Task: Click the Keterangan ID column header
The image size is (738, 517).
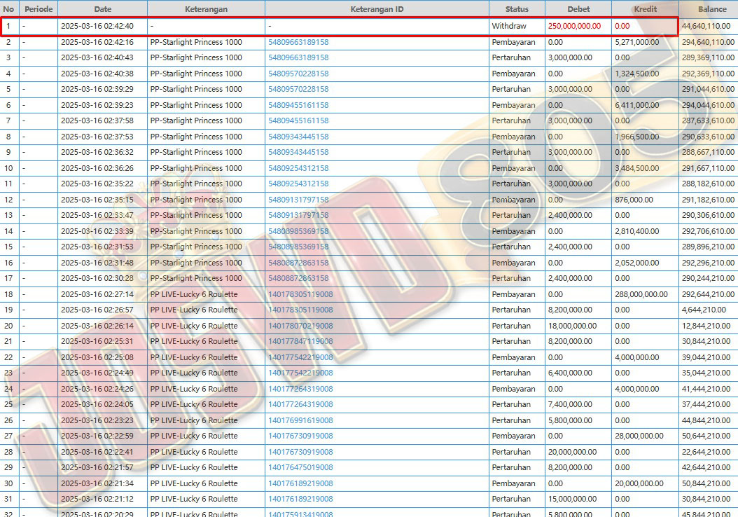Action: pos(377,9)
